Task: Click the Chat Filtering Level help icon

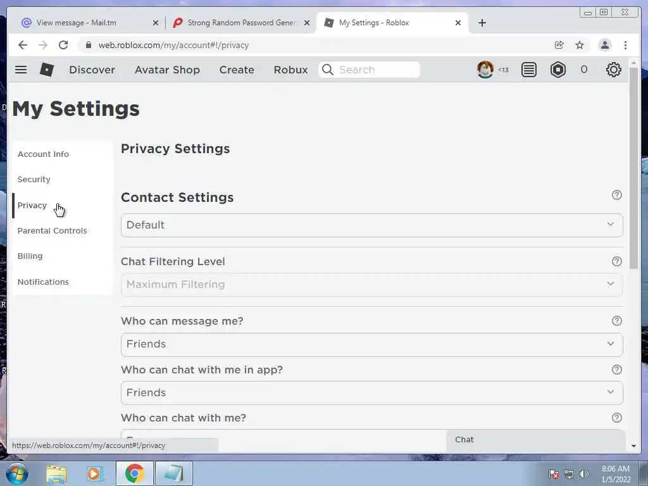Action: (x=616, y=261)
